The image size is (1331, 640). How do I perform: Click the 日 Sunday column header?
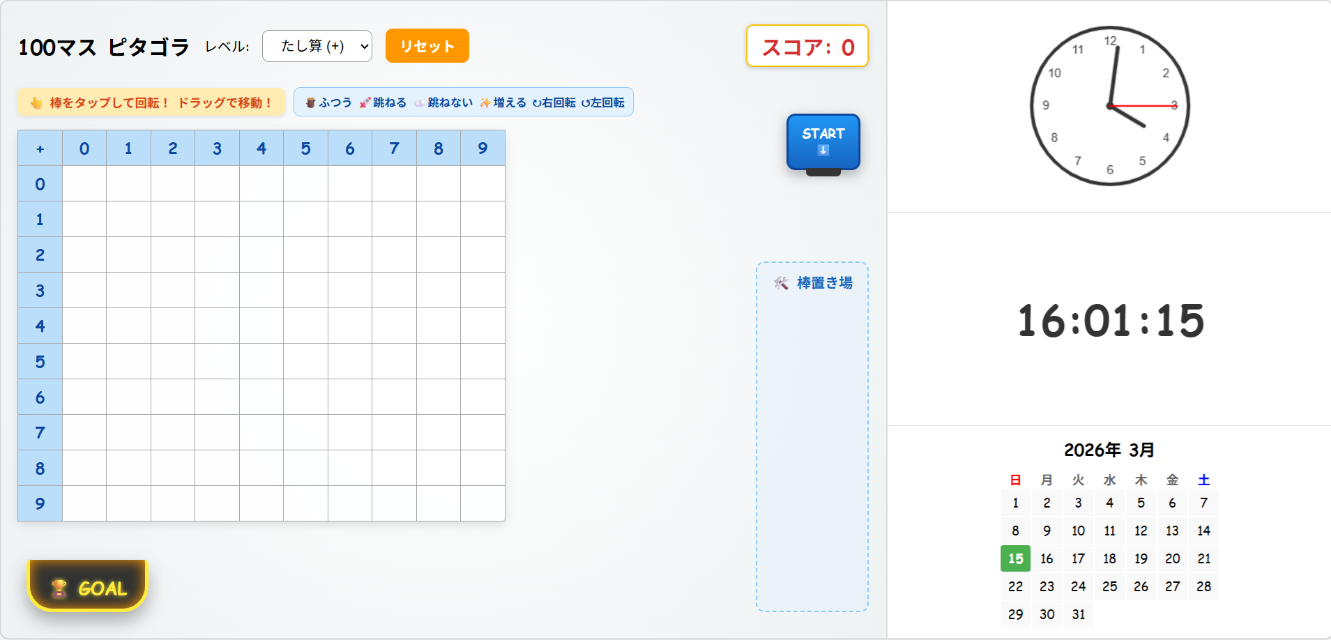click(1015, 480)
